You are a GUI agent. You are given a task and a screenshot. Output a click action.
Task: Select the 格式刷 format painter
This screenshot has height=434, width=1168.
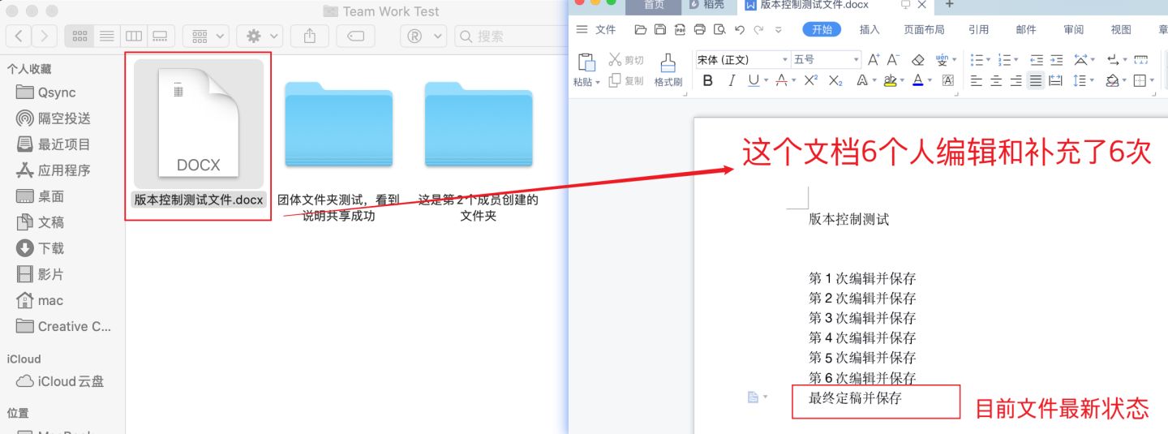668,70
